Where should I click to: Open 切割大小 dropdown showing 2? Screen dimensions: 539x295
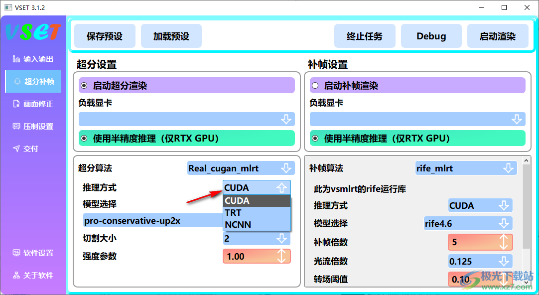[257, 238]
